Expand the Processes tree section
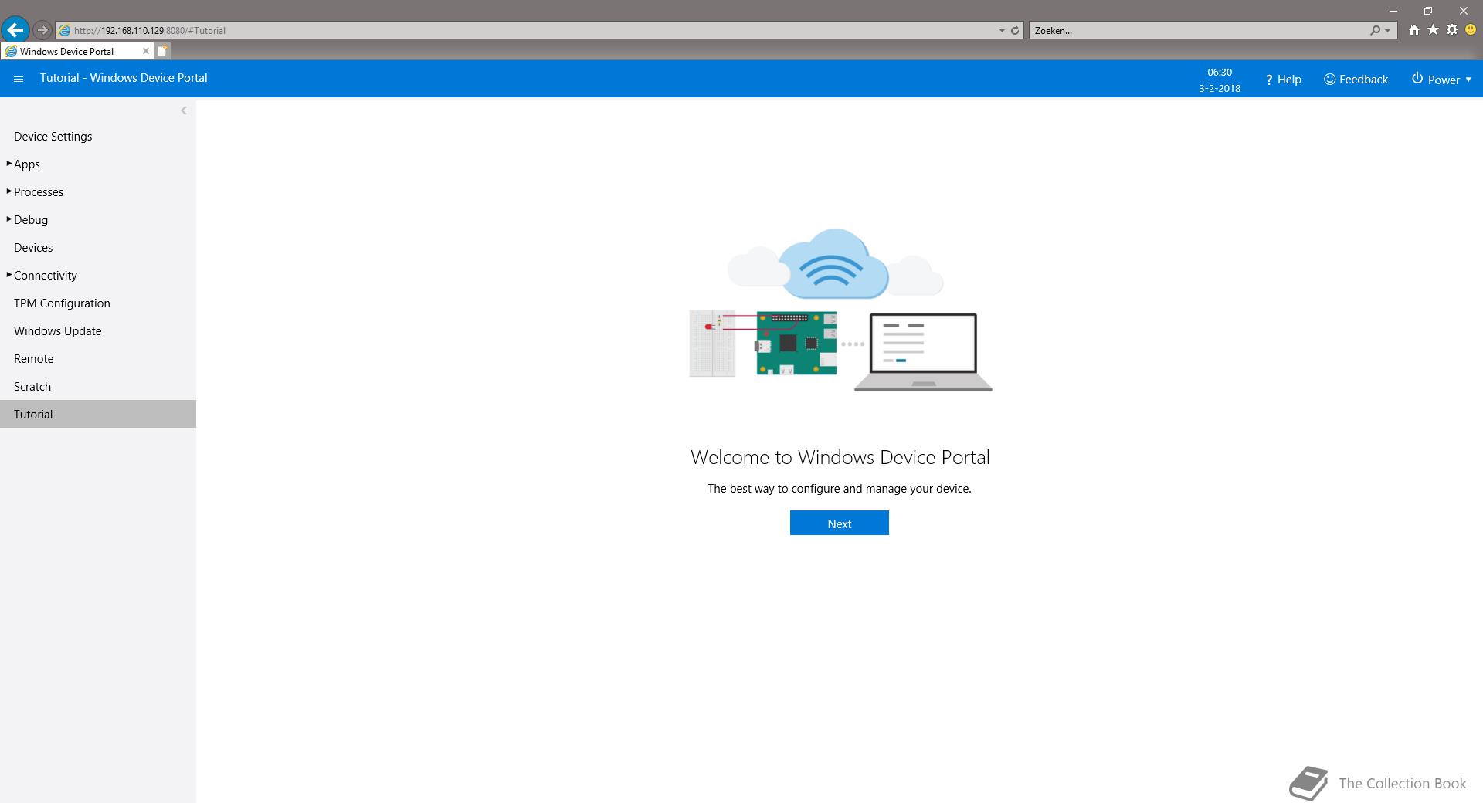The height and width of the screenshot is (803, 1483). 8,191
